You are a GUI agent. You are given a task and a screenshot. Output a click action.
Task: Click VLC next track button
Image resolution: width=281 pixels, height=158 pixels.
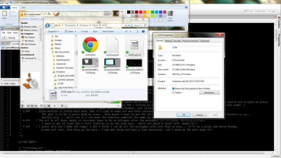(36, 106)
